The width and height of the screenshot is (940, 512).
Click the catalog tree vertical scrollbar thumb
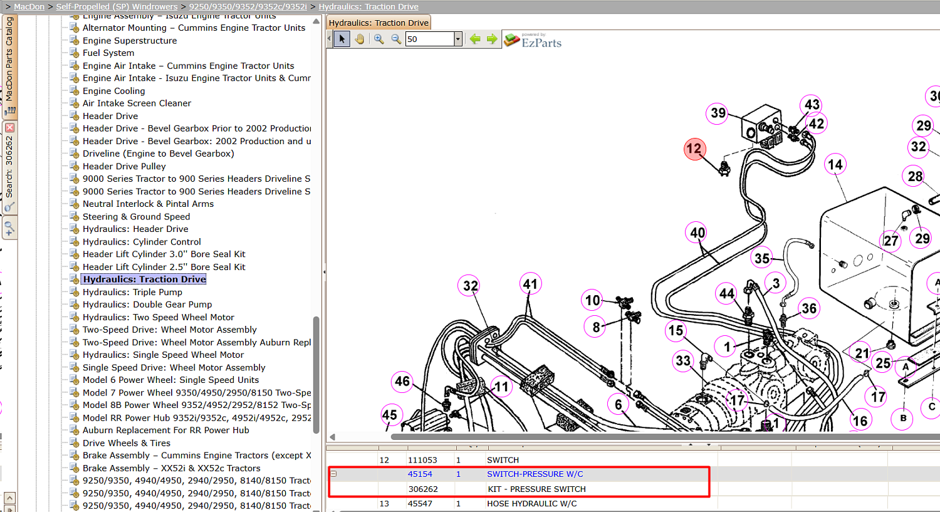pos(316,375)
